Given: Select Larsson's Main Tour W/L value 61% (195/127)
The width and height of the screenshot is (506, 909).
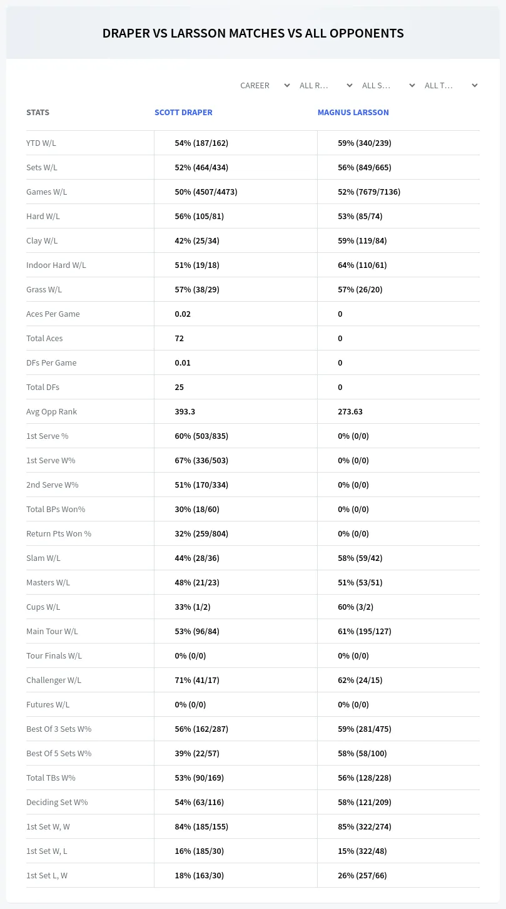Looking at the screenshot, I should pyautogui.click(x=365, y=631).
